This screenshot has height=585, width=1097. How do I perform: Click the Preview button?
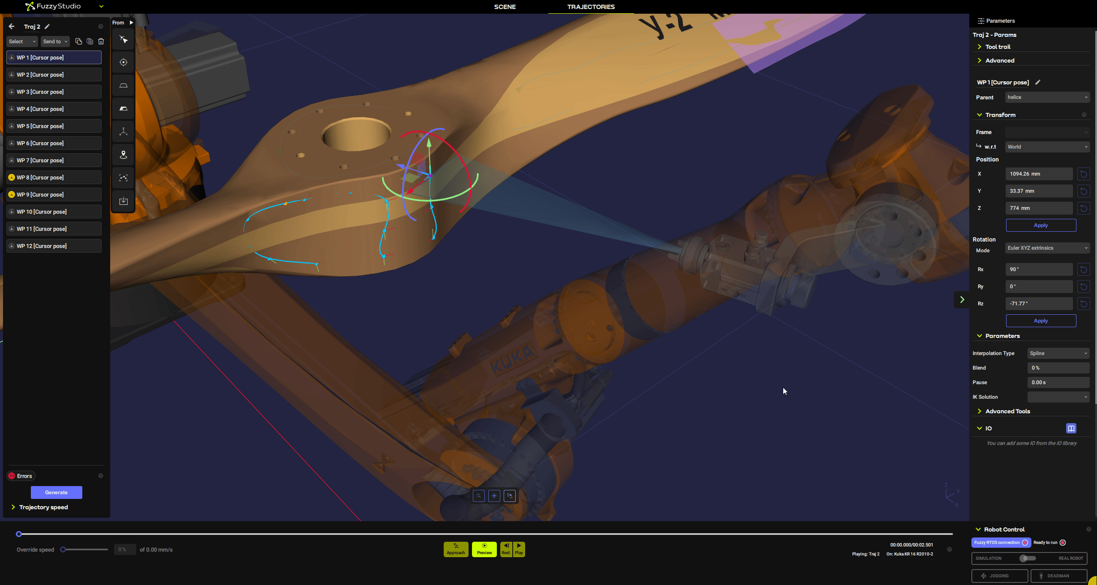point(484,549)
